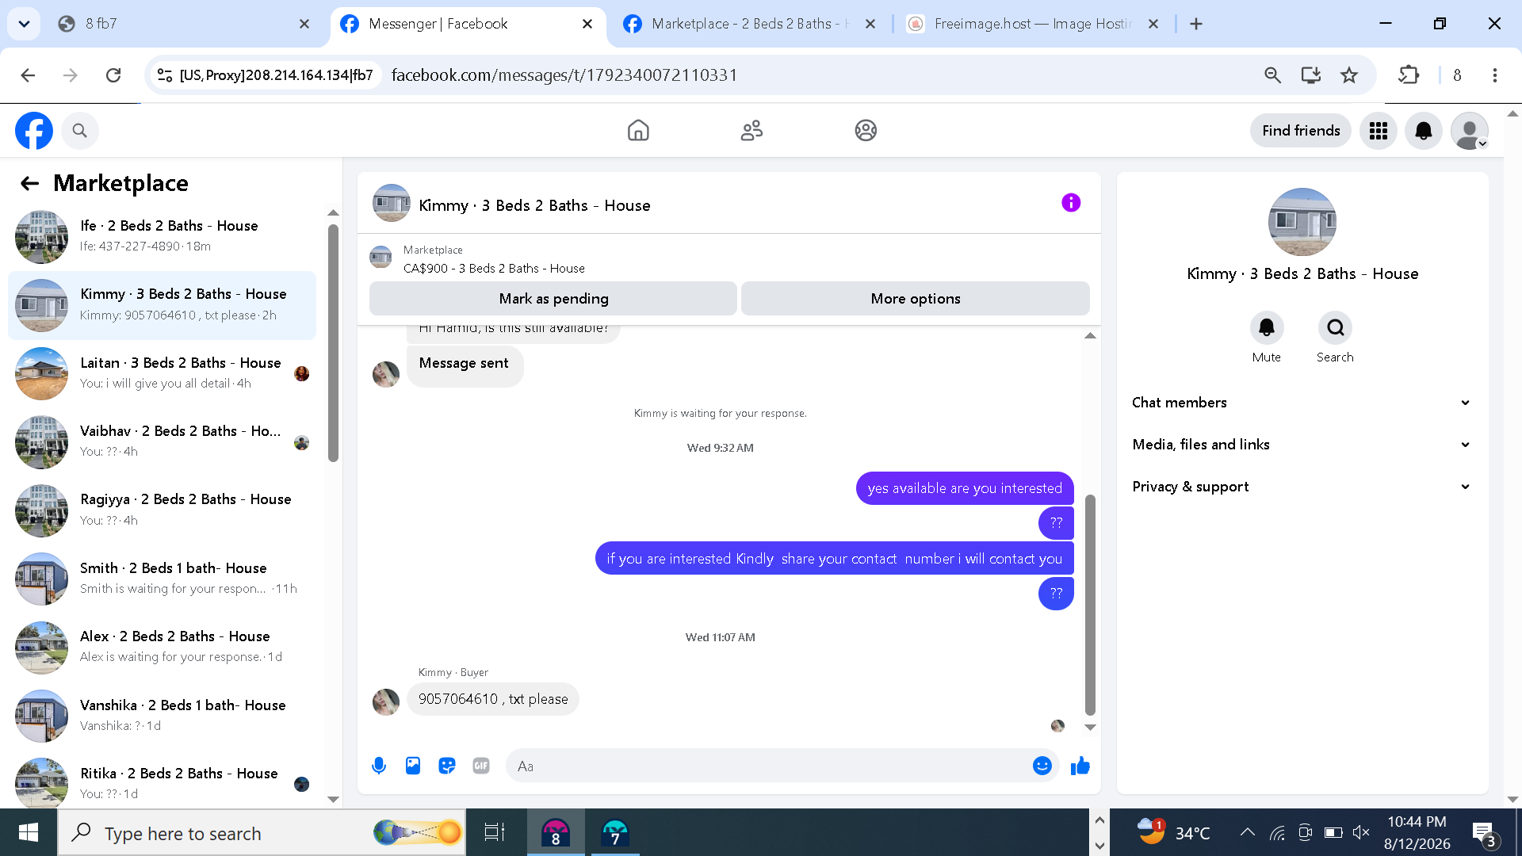Close the Freeimage.host tab
Viewport: 1522px width, 856px height.
coord(1153,25)
